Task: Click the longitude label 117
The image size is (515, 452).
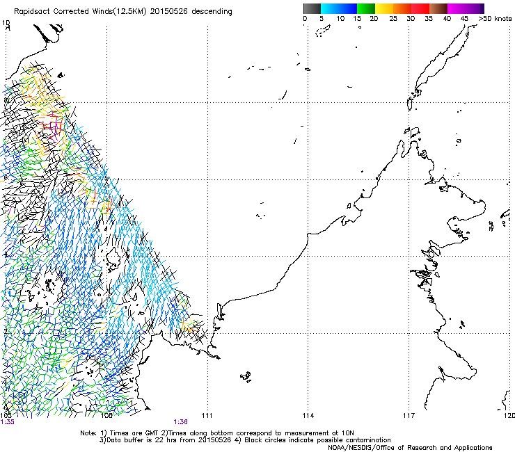Action: 409,416
